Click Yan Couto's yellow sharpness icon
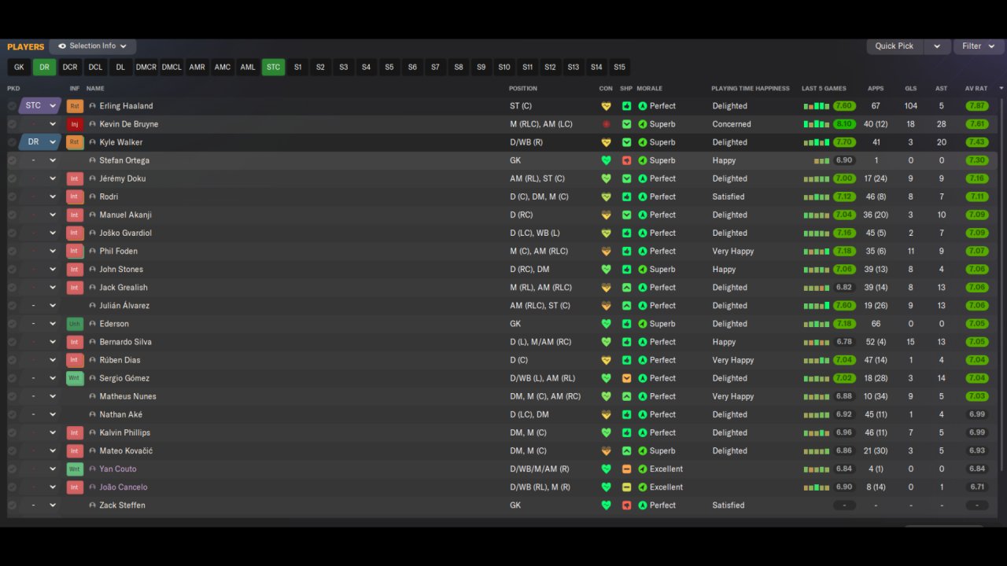This screenshot has height=566, width=1007. [x=626, y=469]
